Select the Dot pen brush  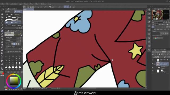pos(13,25)
